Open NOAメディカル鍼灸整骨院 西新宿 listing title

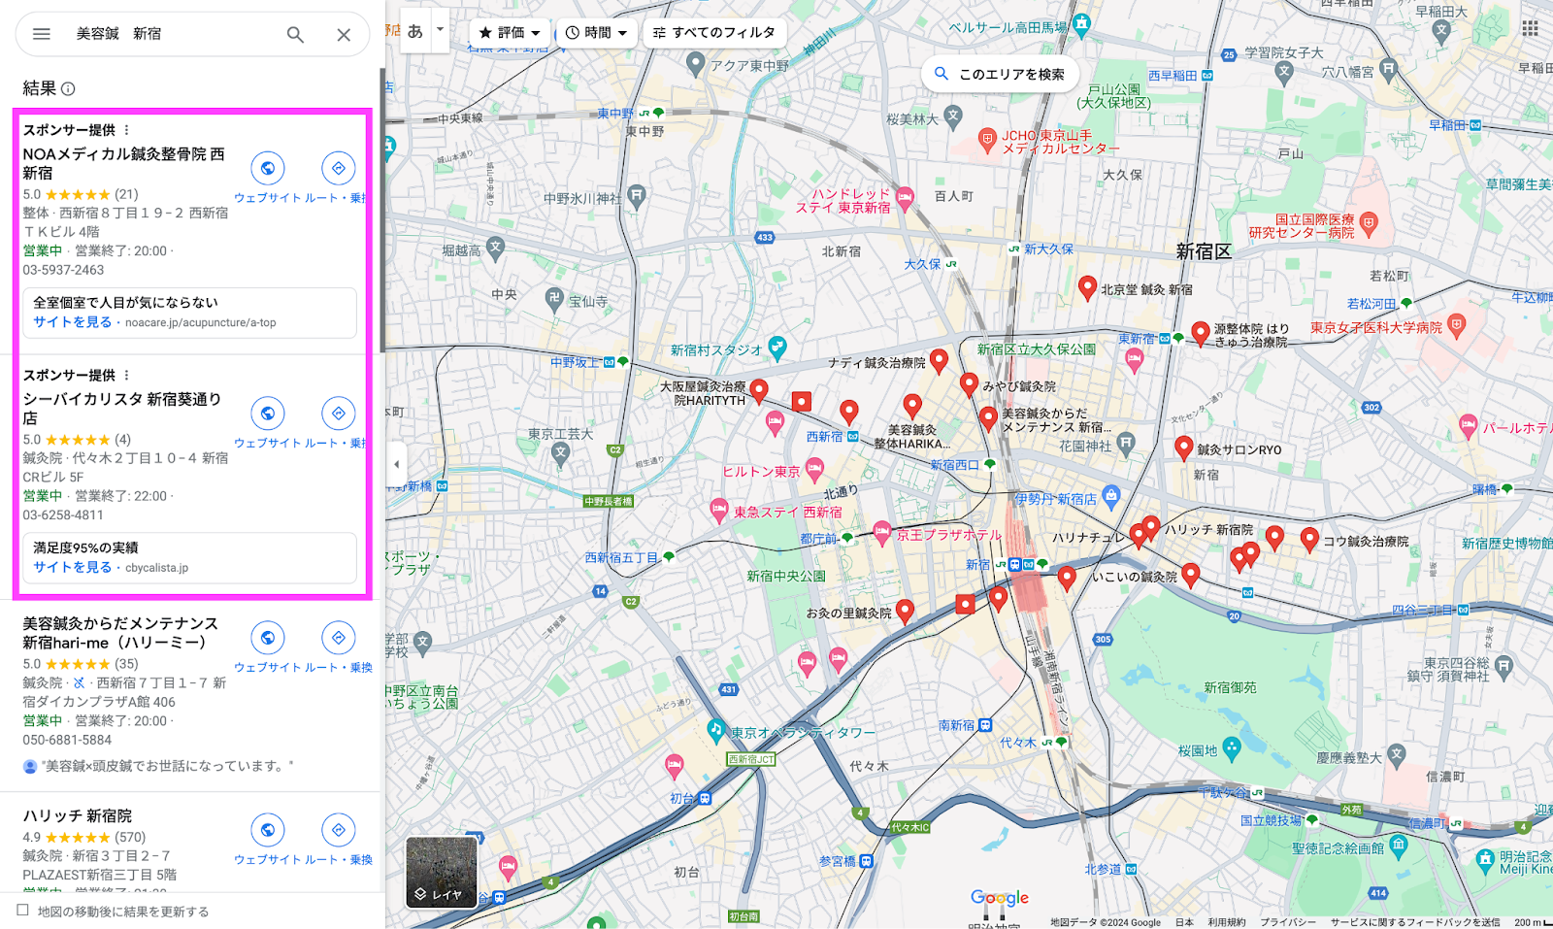(x=123, y=163)
